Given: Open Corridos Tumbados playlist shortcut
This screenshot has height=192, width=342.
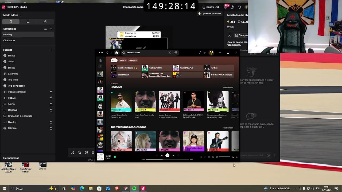Looking at the screenshot, I should point(126,68).
